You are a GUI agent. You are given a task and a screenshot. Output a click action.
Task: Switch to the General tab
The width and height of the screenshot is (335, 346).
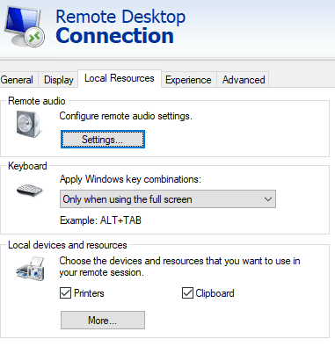(18, 80)
